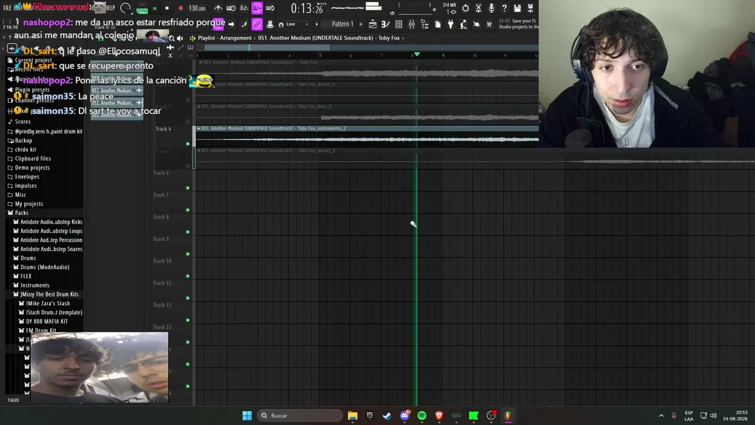Expand the Demo projects folder
This screenshot has width=755, height=425.
(x=32, y=168)
